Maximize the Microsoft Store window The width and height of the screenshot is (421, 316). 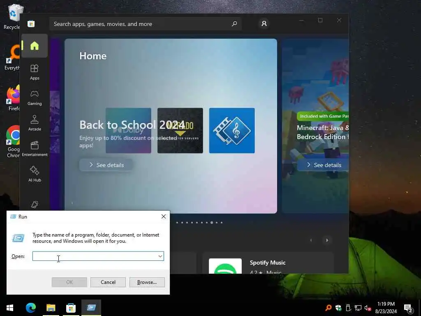(x=320, y=21)
